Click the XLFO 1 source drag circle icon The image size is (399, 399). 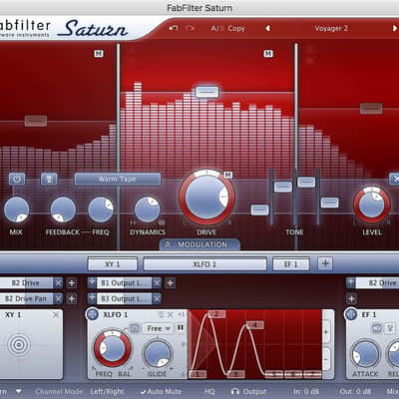click(x=93, y=314)
